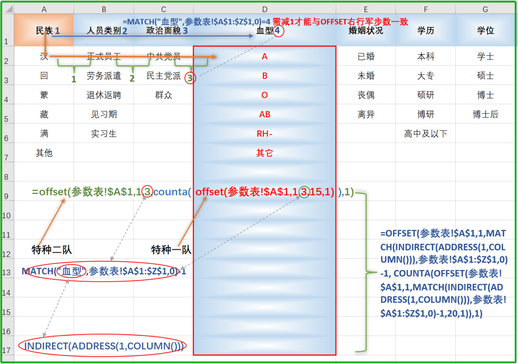The image size is (518, 364).
Task: Select column F header
Action: (426, 9)
